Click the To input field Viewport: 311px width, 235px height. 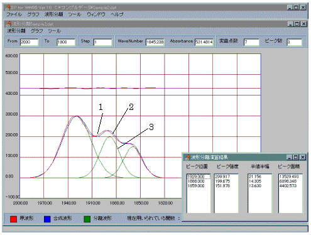[66, 42]
